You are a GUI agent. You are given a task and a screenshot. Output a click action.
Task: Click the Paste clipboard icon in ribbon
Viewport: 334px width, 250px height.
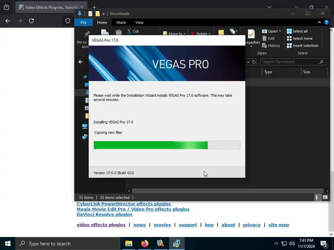click(118, 32)
